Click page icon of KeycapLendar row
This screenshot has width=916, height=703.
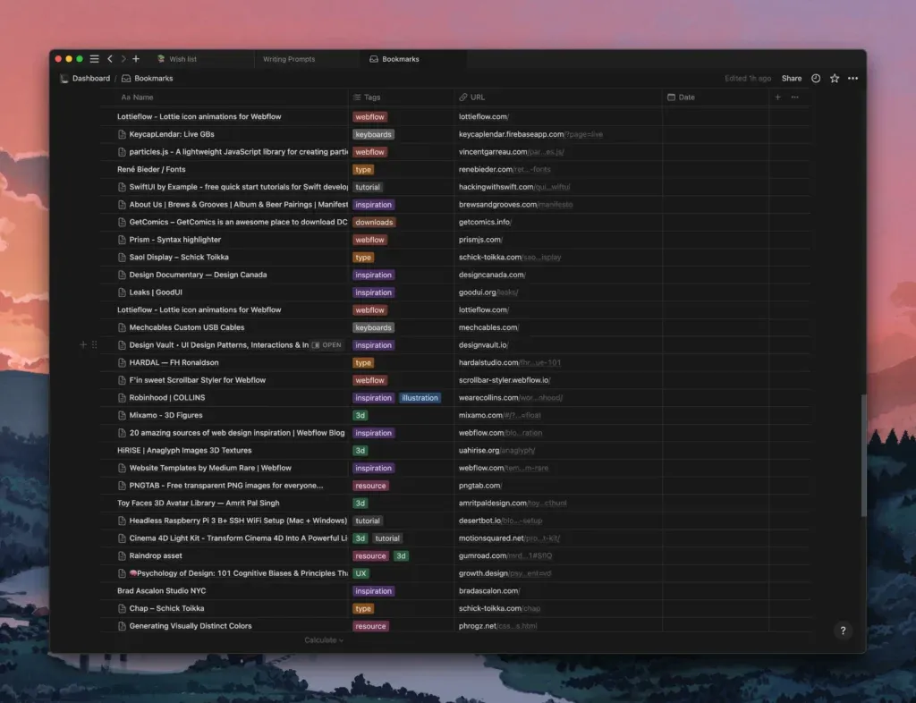pos(122,134)
